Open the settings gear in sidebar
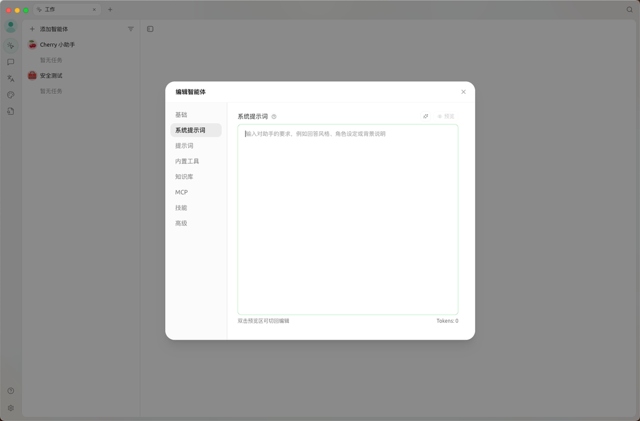 [x=11, y=408]
